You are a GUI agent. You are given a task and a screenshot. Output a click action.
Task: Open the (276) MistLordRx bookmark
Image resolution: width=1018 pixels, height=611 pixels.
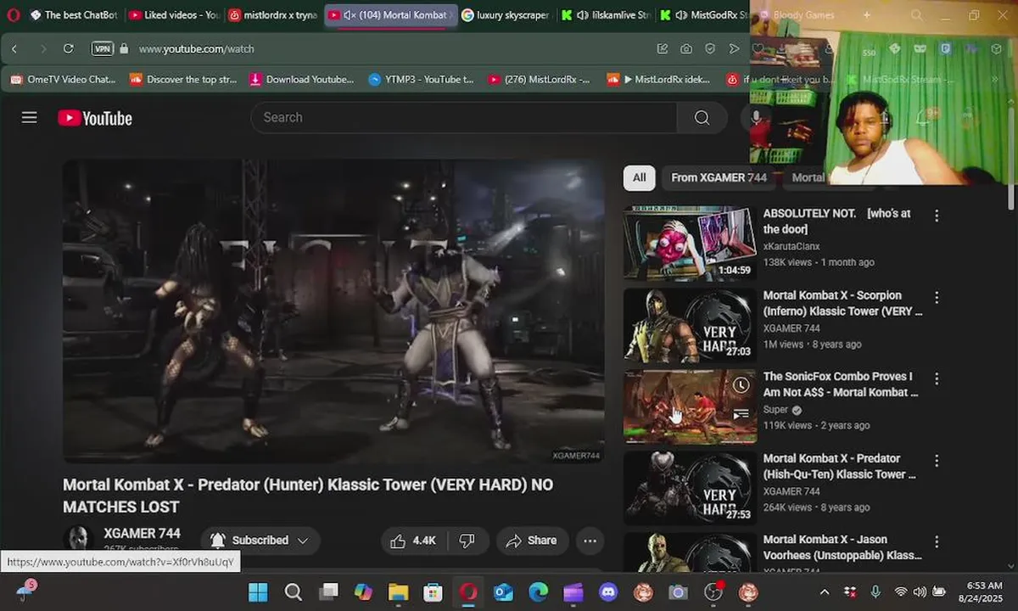(x=540, y=79)
